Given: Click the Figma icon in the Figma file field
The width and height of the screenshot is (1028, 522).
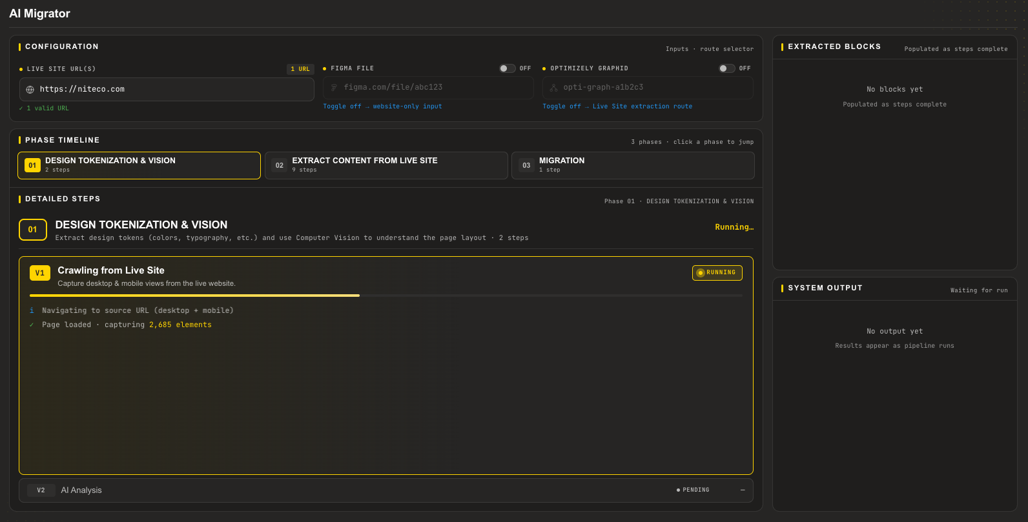Looking at the screenshot, I should [x=334, y=87].
